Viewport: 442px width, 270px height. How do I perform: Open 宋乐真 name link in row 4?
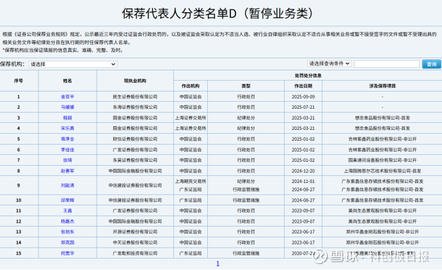tap(67, 128)
